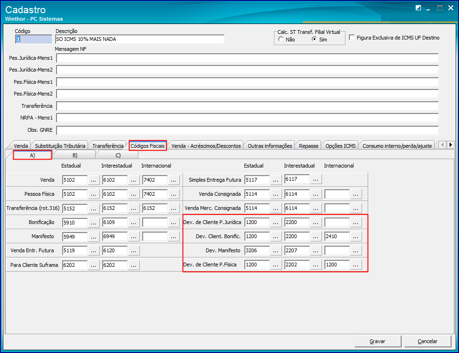Open lookup for Manifesto Interestadual code 6949

(134, 236)
